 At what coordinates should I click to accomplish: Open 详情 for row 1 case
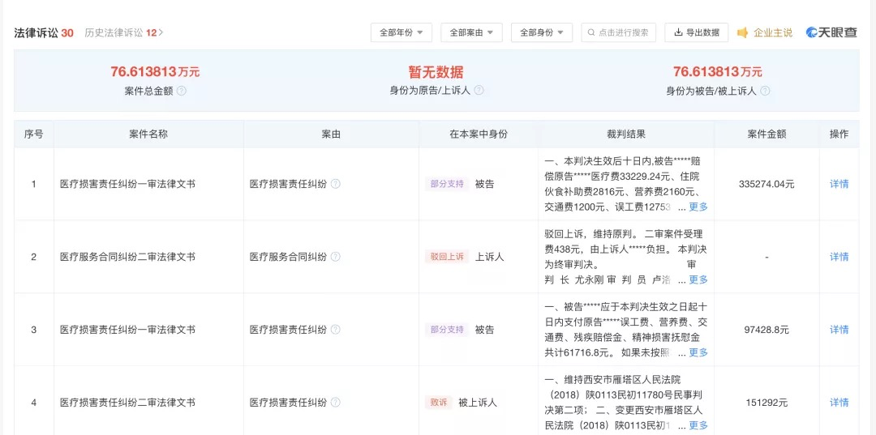click(839, 184)
